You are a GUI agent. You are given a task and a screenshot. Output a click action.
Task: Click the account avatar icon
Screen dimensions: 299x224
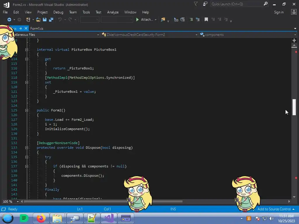tap(294, 12)
